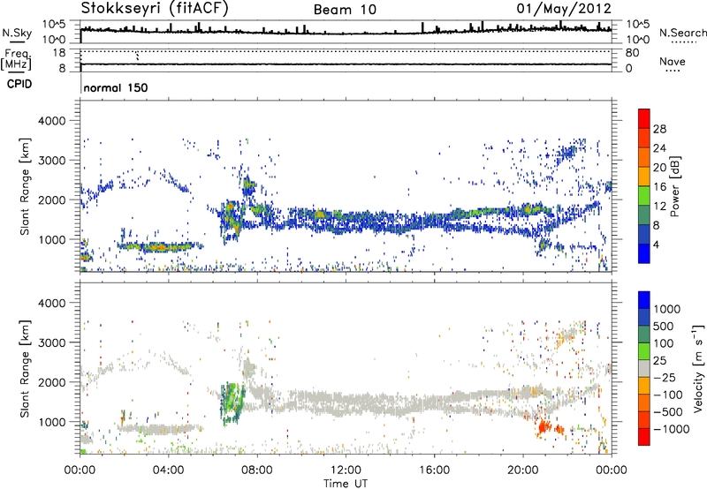Click the N.Sky noise trace spike near 15:30
Viewport: 707px width, 489px height.
click(422, 27)
